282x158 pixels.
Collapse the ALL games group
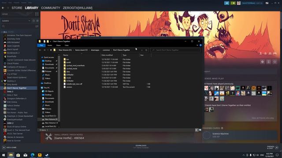pos(2,32)
